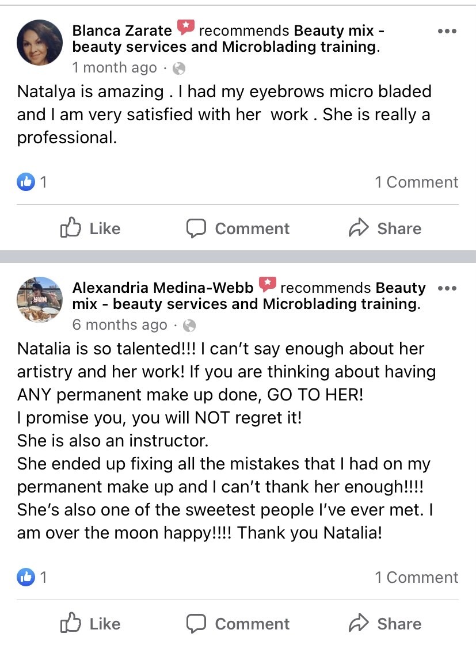The height and width of the screenshot is (645, 476).
Task: Open Alexandria Medina-Webb's profile picture
Action: click(x=40, y=300)
